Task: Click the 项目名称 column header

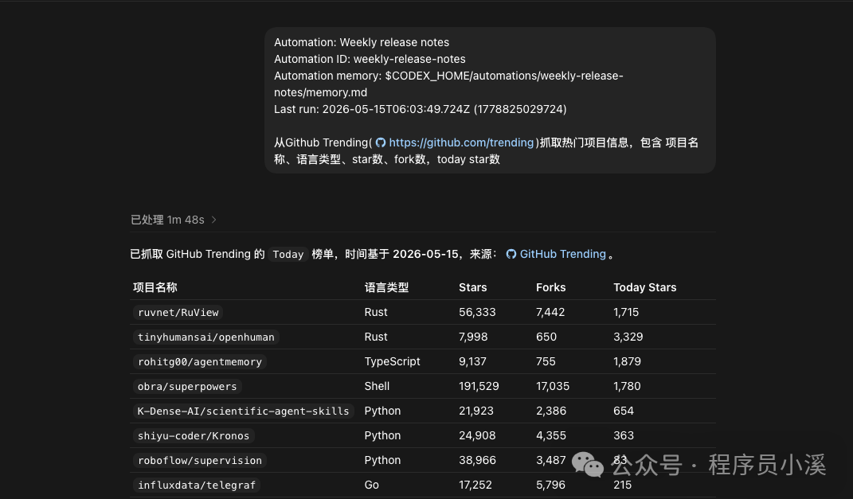Action: [x=155, y=287]
